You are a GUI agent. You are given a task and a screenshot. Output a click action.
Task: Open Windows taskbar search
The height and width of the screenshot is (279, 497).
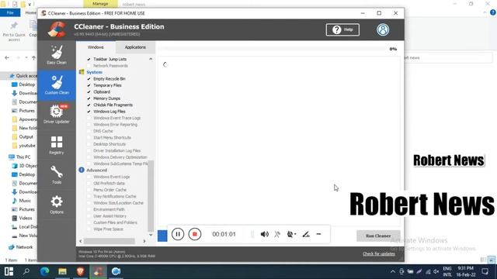point(26,271)
